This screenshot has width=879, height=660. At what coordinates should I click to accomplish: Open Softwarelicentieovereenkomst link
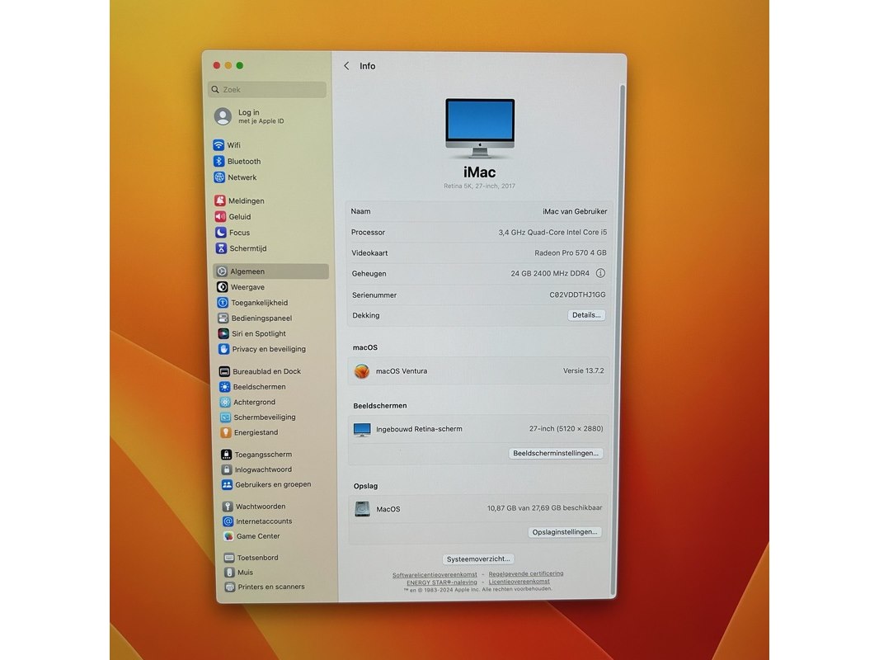click(x=435, y=574)
